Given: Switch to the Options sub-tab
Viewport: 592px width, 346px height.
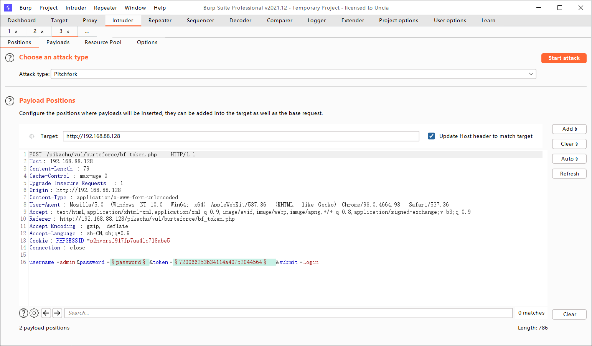Looking at the screenshot, I should tap(147, 42).
